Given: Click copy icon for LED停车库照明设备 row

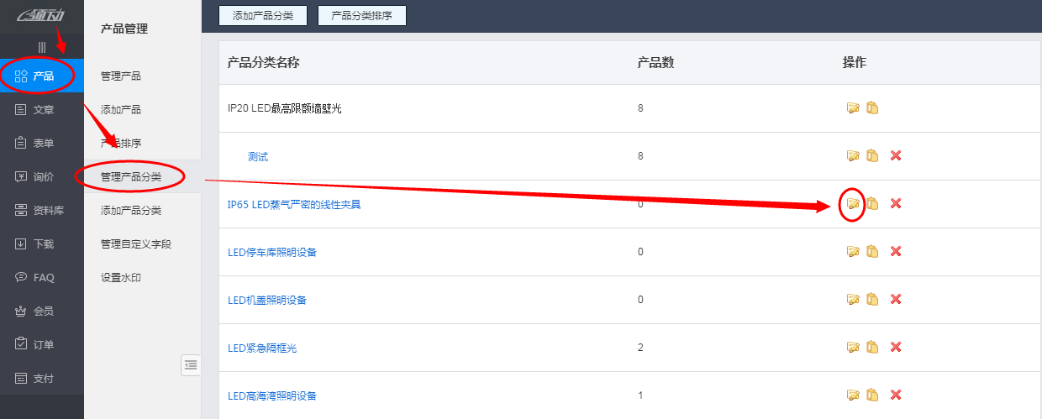Looking at the screenshot, I should 873,252.
